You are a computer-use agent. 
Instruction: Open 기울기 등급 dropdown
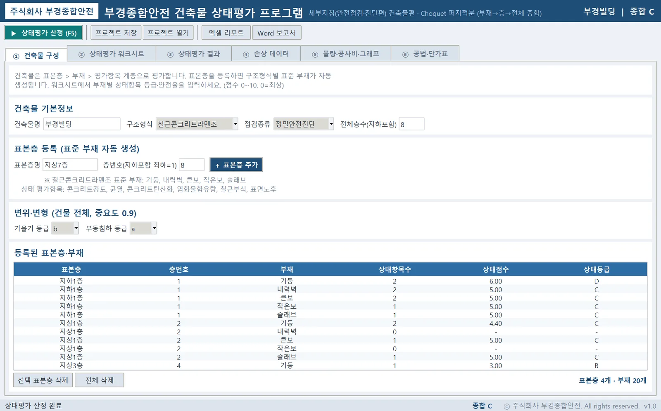(x=65, y=228)
